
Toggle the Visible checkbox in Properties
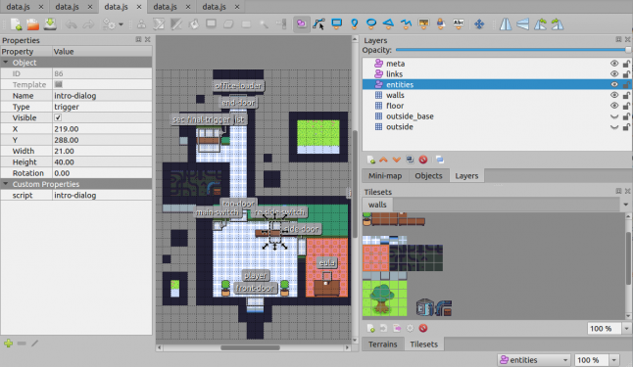58,117
